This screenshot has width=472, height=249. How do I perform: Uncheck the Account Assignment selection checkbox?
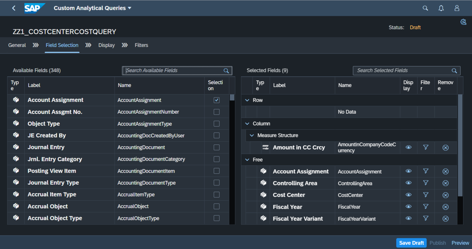pyautogui.click(x=216, y=100)
